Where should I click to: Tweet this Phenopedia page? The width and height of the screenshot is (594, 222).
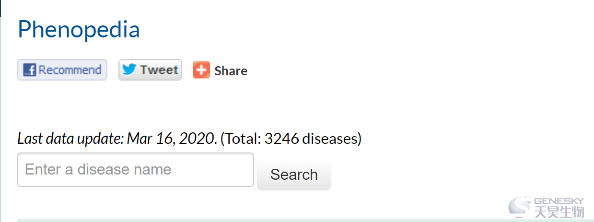coord(150,70)
